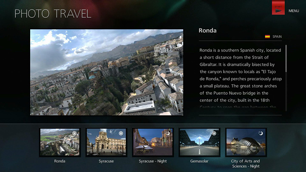
Task: Open the MENU label
Action: 294,11
